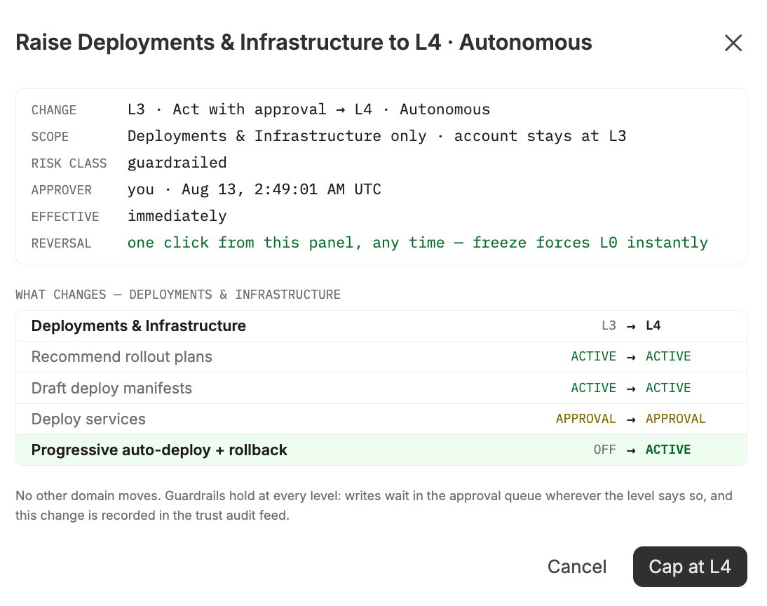Click the green 'one click from this panel' reversal text
This screenshot has height=606, width=767.
click(x=417, y=243)
